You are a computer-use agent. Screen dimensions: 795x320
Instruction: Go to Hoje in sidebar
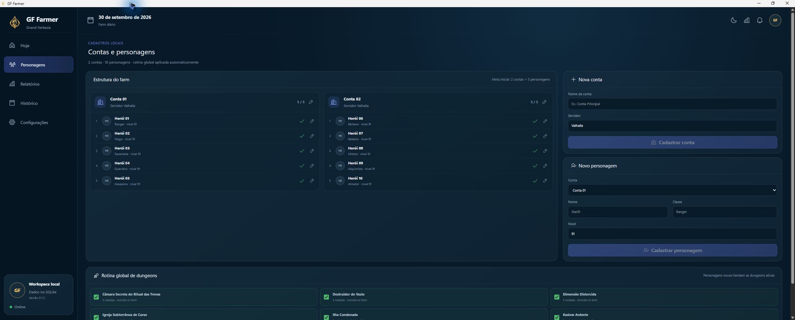39,46
